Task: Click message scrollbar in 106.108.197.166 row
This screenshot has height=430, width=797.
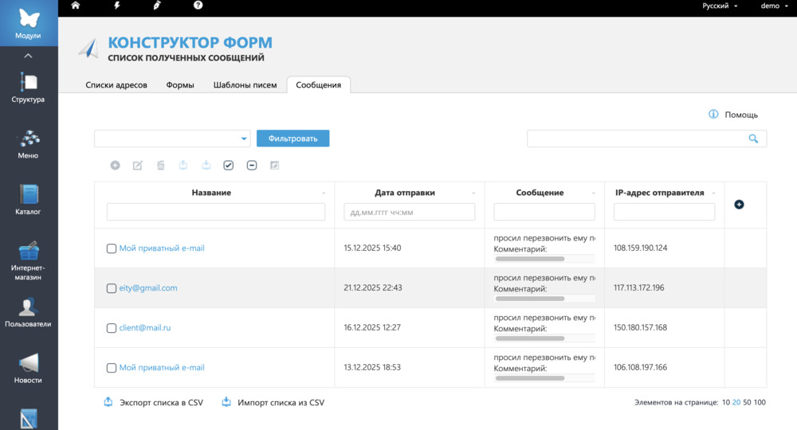Action: (x=530, y=378)
